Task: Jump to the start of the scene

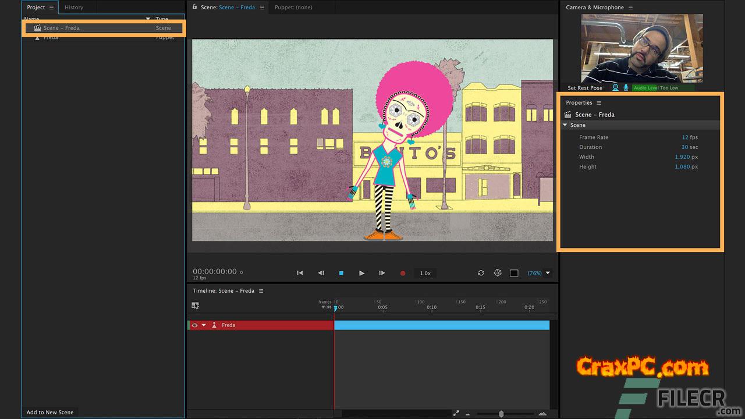Action: [300, 273]
